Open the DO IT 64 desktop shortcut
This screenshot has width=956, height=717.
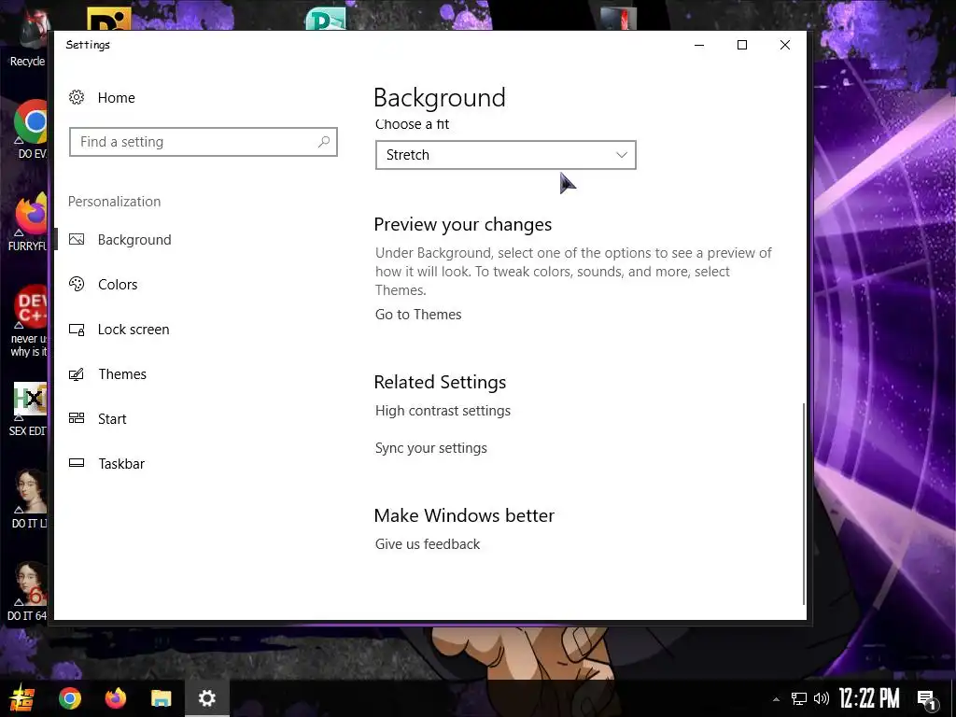[27, 591]
